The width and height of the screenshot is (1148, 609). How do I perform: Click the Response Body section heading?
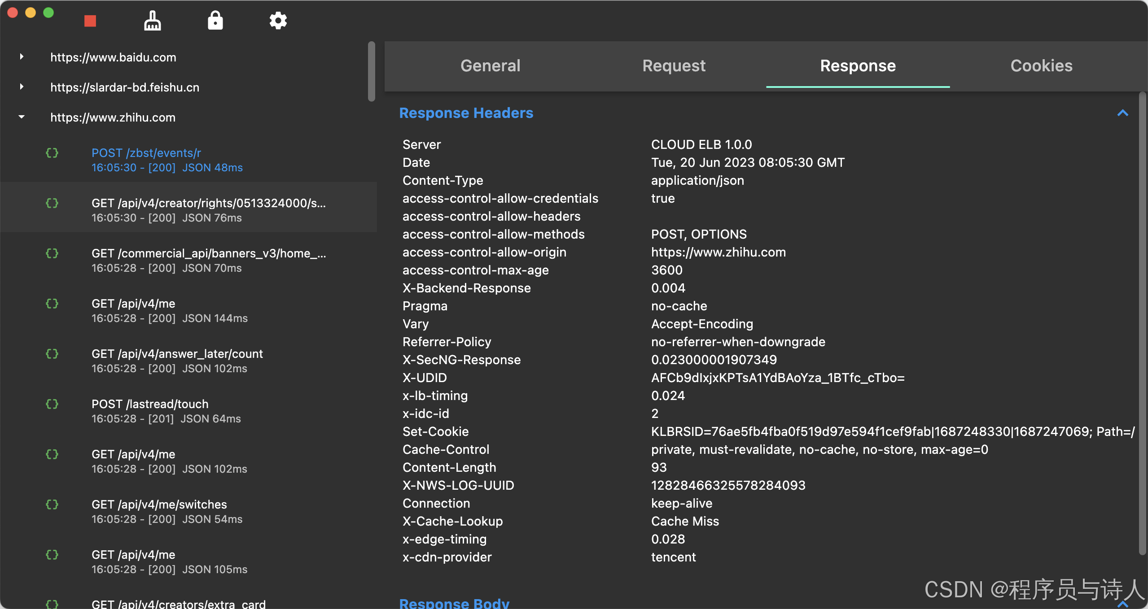(x=454, y=603)
